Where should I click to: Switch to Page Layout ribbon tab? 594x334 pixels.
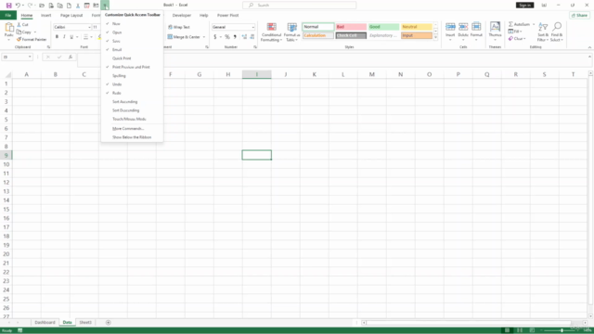pos(71,16)
